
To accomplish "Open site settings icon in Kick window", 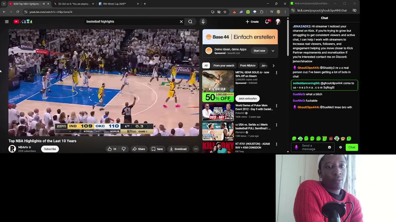I will (293, 10).
